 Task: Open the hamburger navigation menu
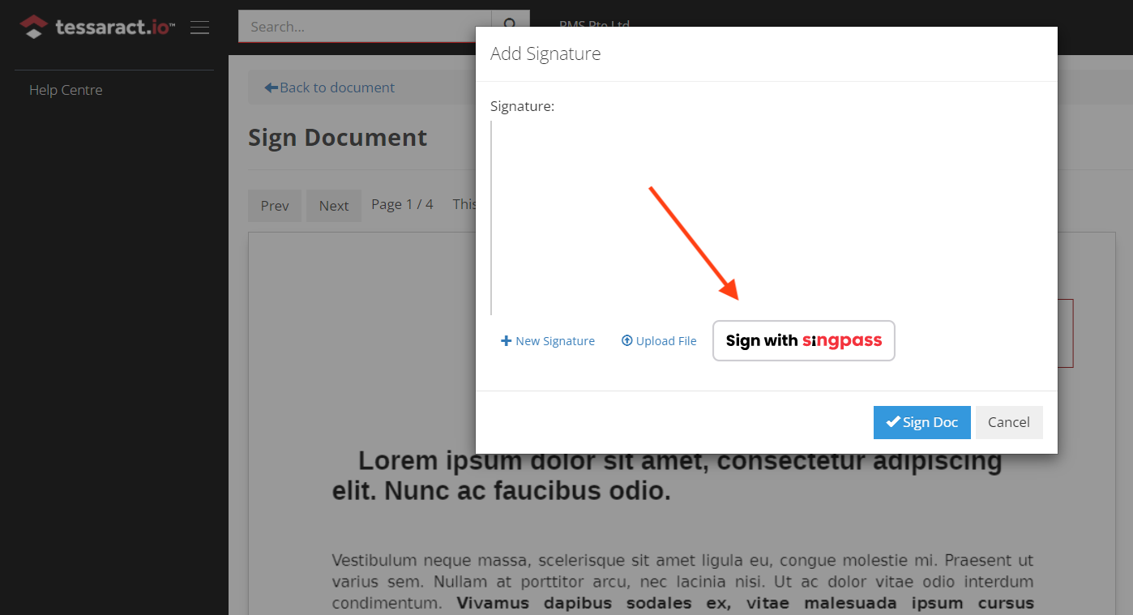pos(199,27)
